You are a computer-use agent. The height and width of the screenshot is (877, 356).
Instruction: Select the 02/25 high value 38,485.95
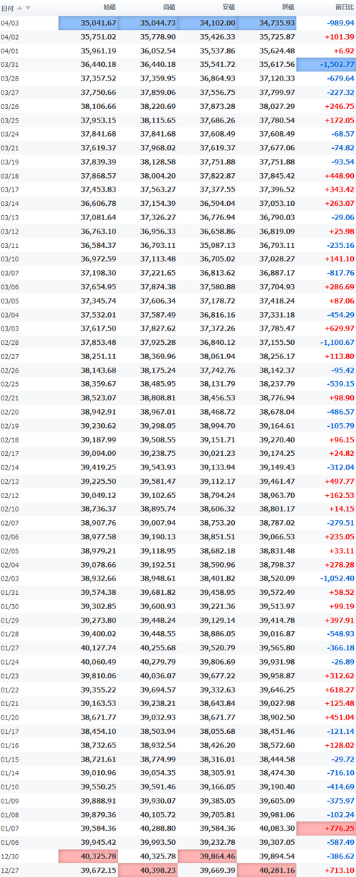point(158,384)
